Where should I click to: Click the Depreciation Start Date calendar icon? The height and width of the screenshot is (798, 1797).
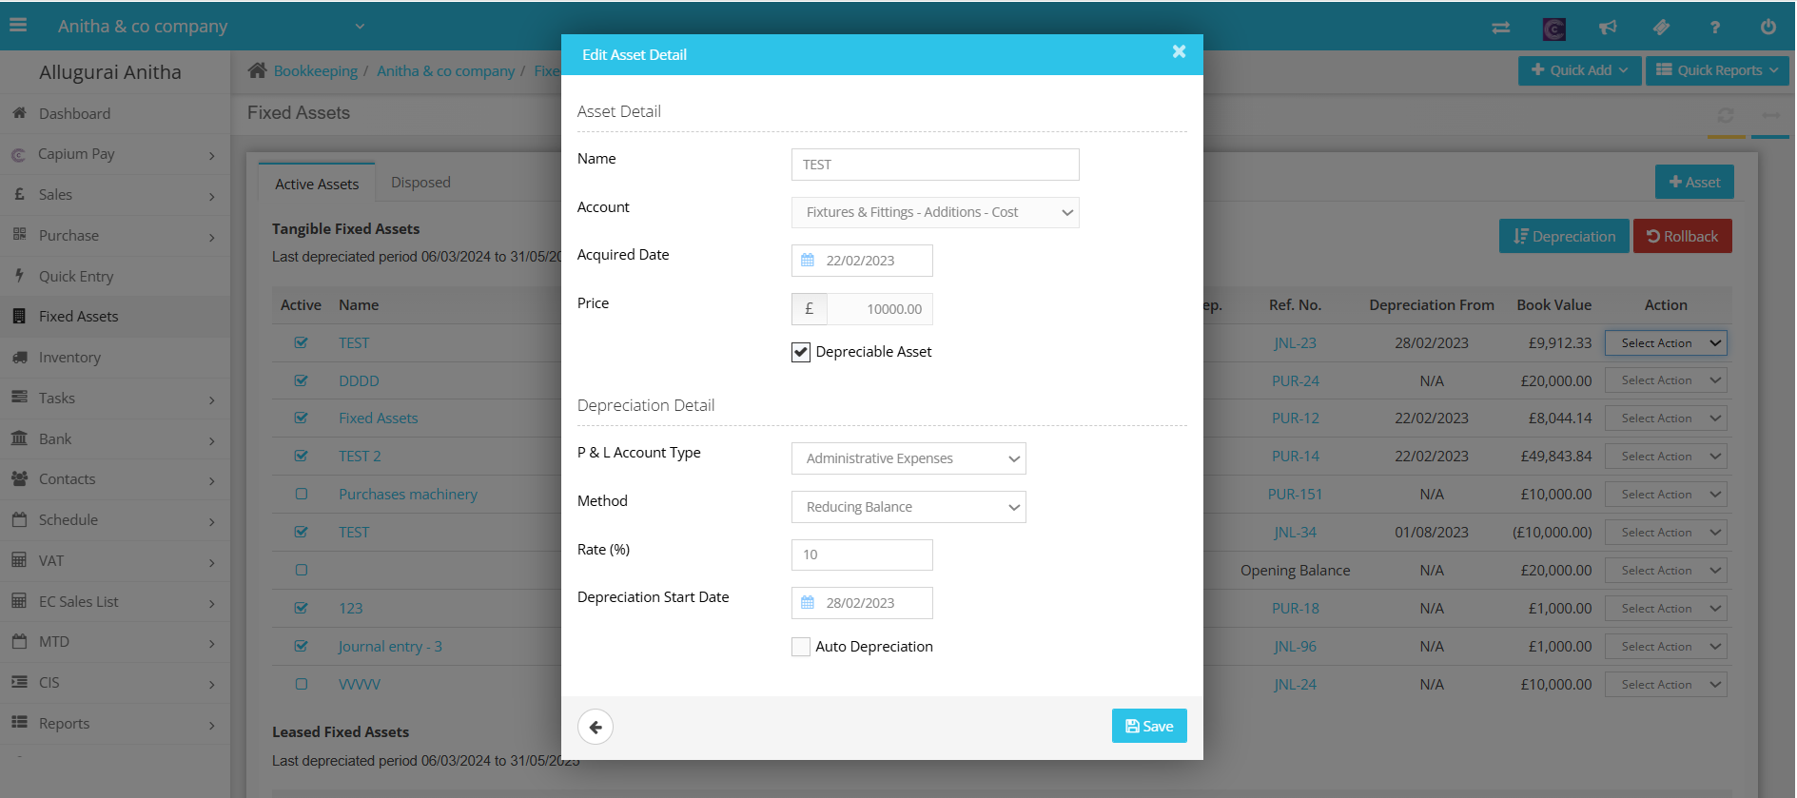coord(808,603)
